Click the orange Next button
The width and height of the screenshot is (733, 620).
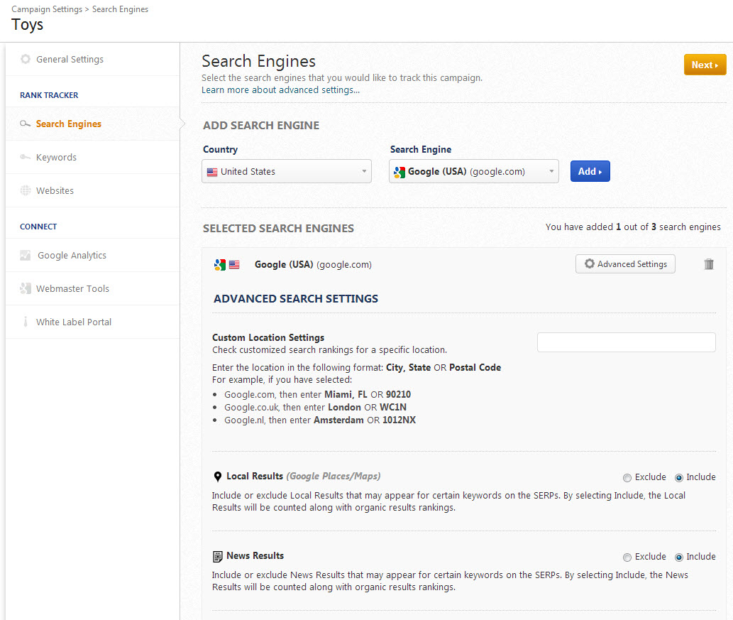705,65
